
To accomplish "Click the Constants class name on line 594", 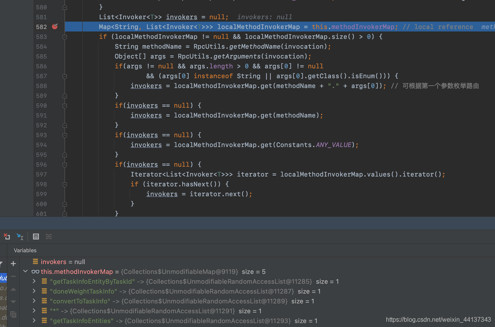I will coord(294,145).
